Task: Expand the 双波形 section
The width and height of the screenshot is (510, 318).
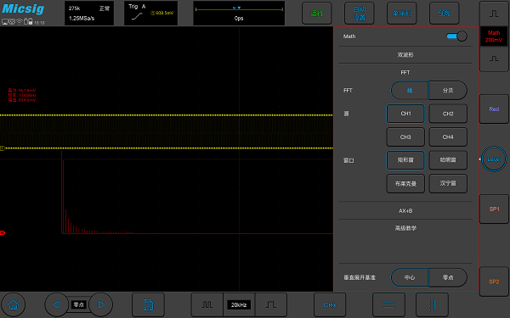Action: (x=405, y=55)
